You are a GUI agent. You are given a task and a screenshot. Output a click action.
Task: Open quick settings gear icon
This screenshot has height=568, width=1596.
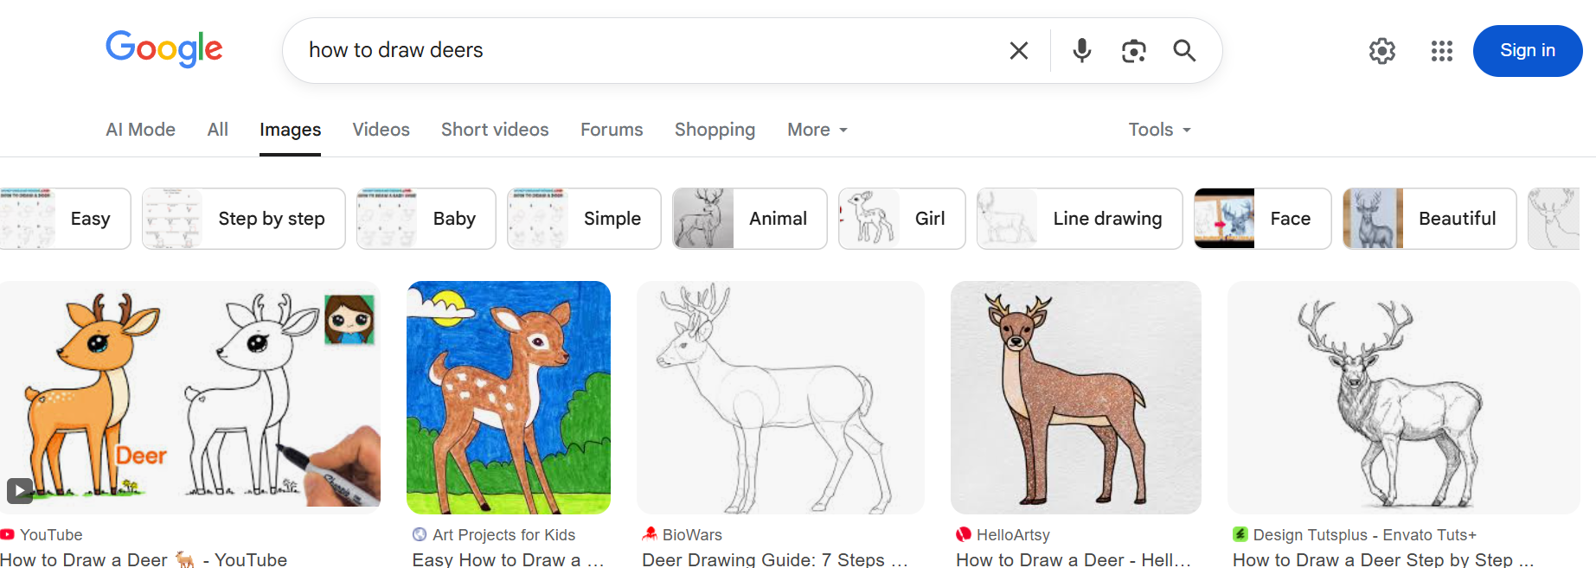[x=1382, y=51]
